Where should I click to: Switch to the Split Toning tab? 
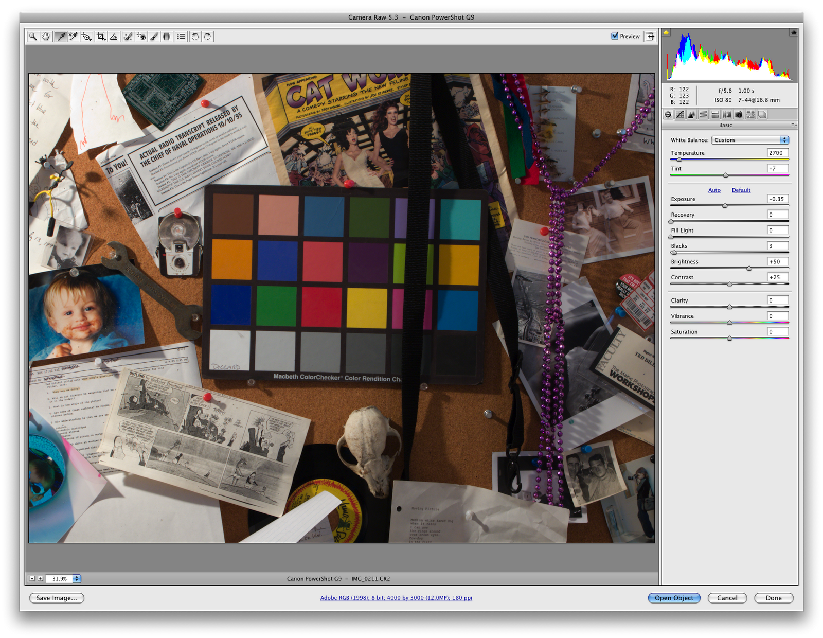[715, 114]
